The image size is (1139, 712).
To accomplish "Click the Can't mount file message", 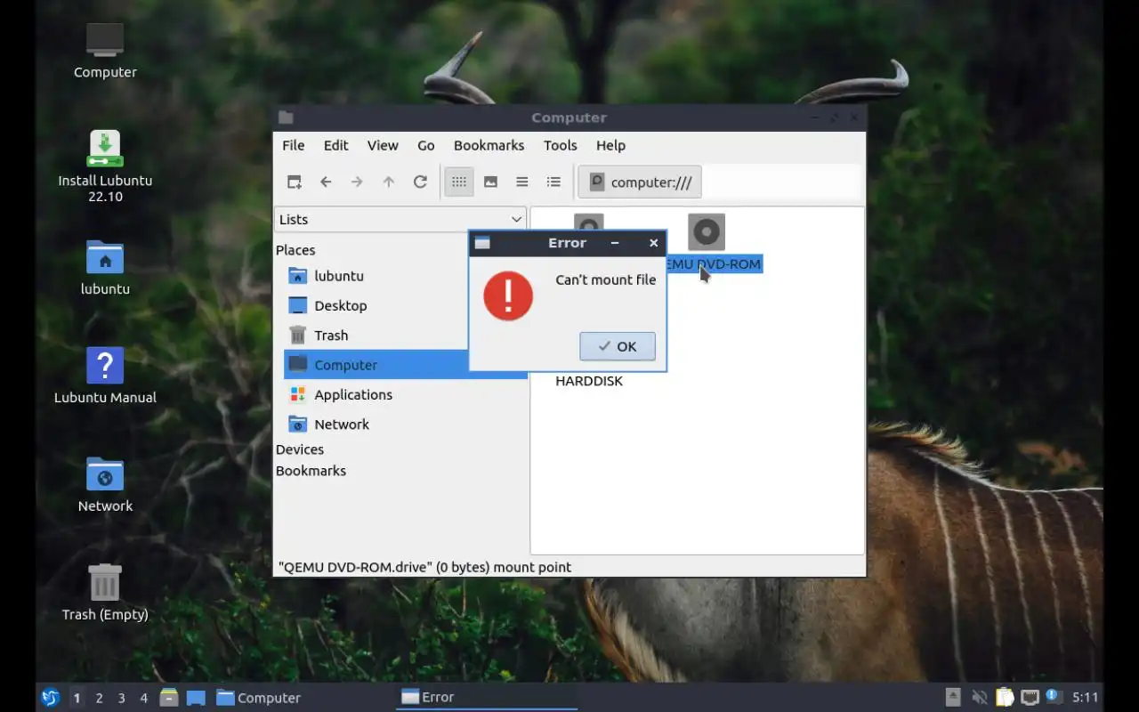I will [606, 279].
